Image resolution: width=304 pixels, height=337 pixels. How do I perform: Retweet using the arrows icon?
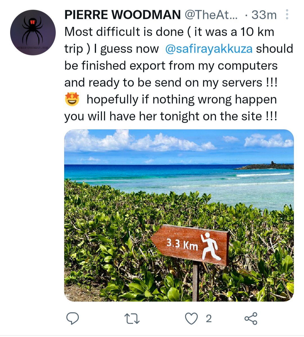[x=132, y=318]
